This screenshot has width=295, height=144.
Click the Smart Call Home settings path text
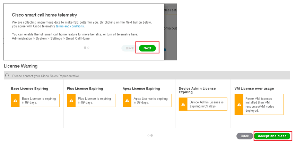click(51, 39)
